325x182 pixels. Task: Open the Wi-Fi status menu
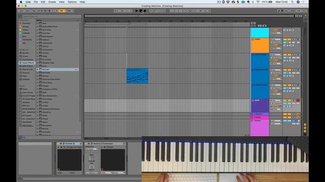click(x=257, y=2)
